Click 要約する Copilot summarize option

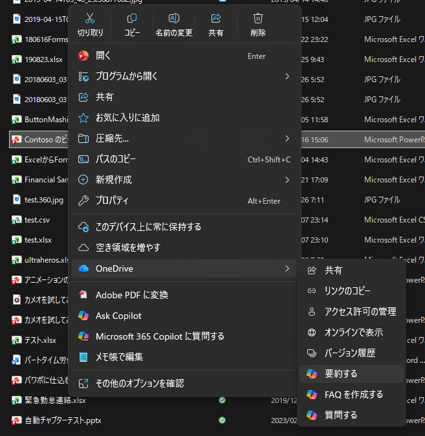(x=341, y=374)
